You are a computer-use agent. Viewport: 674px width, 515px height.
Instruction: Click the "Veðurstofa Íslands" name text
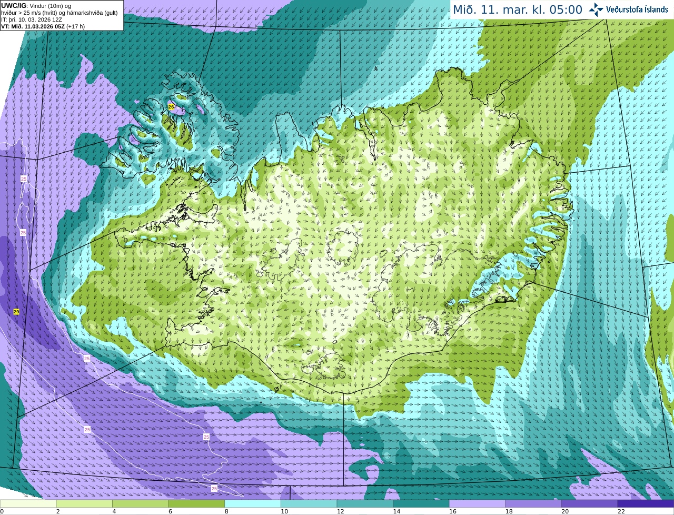(637, 9)
